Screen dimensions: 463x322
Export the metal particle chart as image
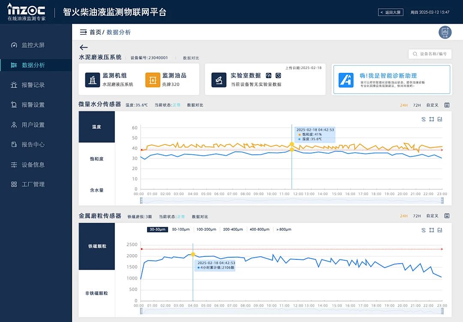439,230
